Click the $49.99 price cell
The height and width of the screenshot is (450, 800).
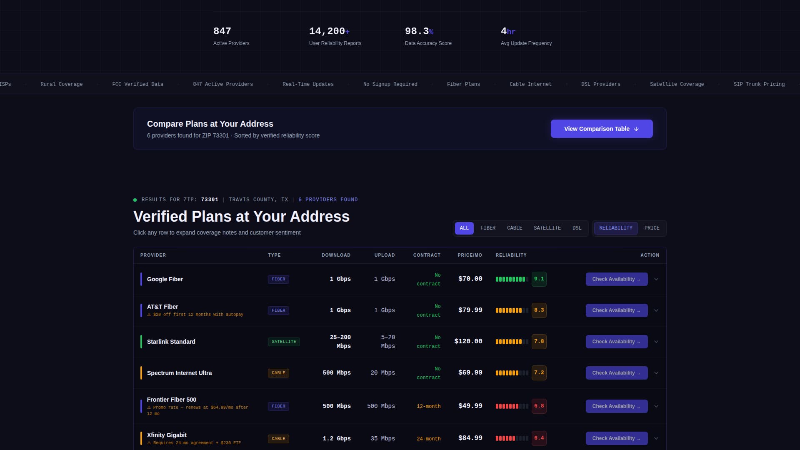click(470, 406)
